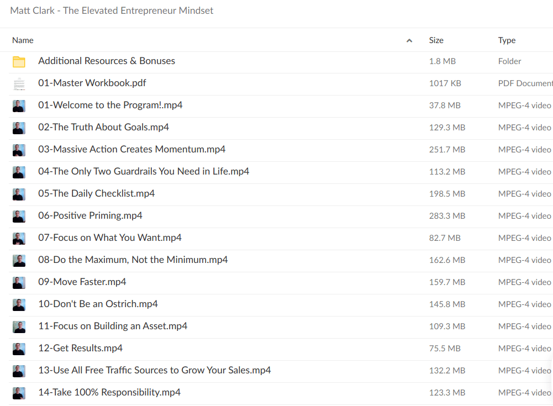Click the Matt Clark course title header

(x=112, y=10)
